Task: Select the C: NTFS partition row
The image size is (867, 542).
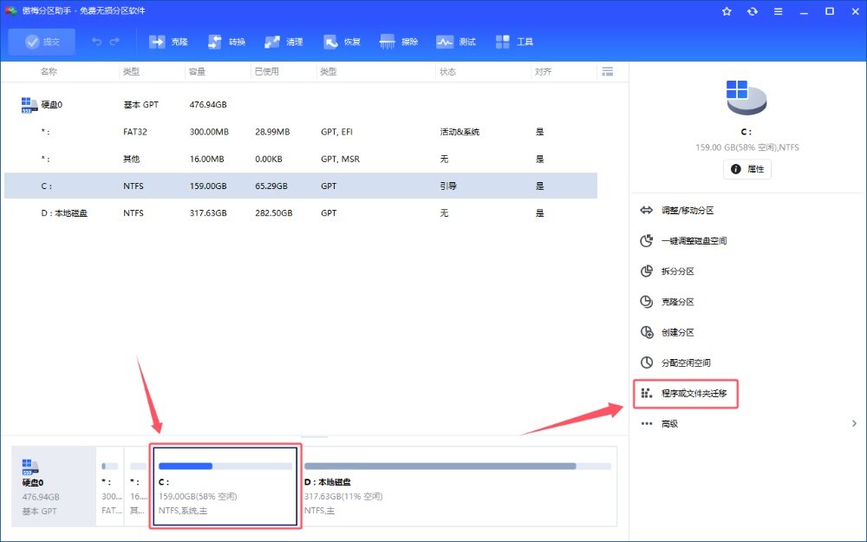Action: tap(301, 186)
